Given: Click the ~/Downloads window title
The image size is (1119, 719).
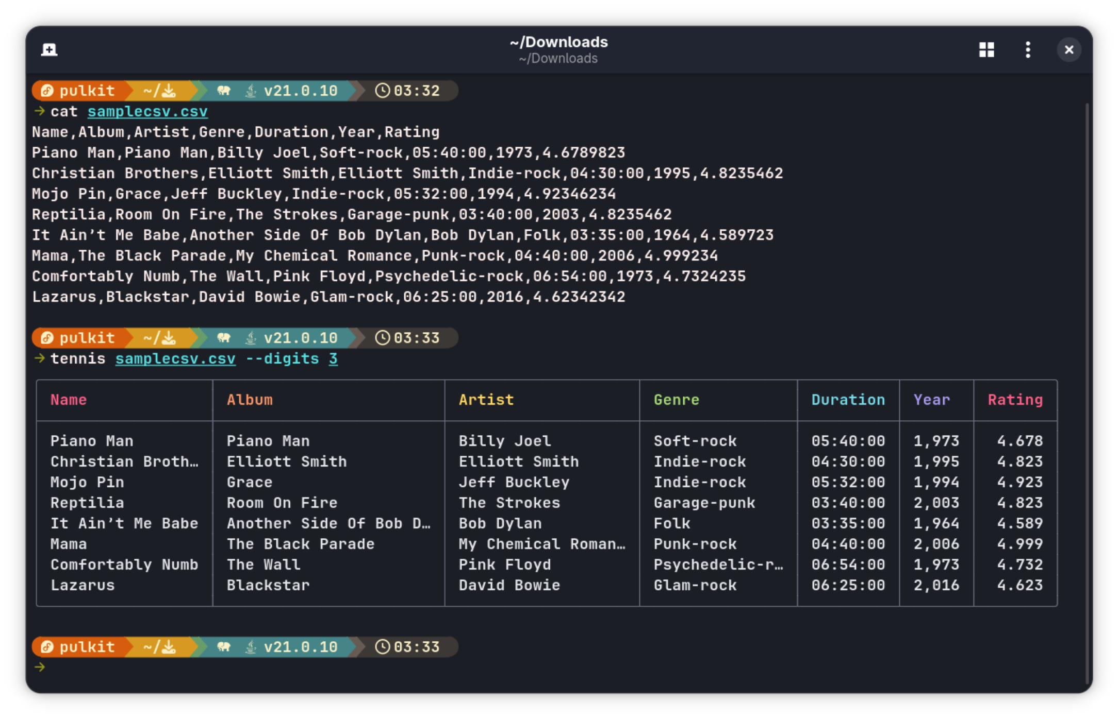Looking at the screenshot, I should (x=558, y=42).
